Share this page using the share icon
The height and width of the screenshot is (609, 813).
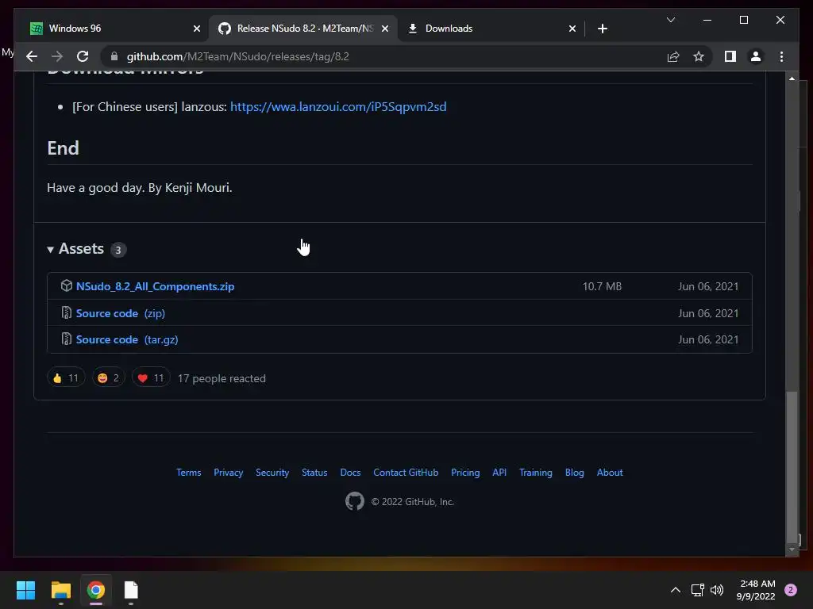point(673,56)
